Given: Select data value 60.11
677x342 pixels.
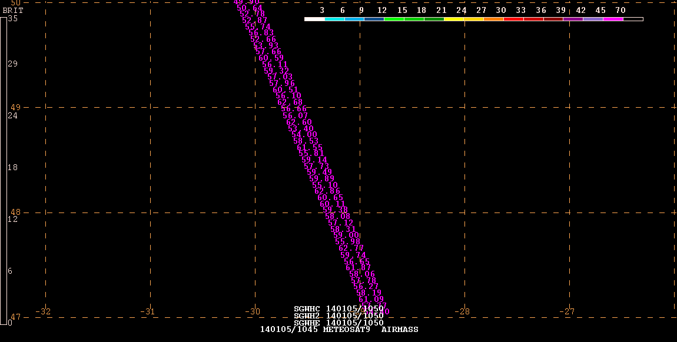Looking at the screenshot, I should tap(333, 204).
